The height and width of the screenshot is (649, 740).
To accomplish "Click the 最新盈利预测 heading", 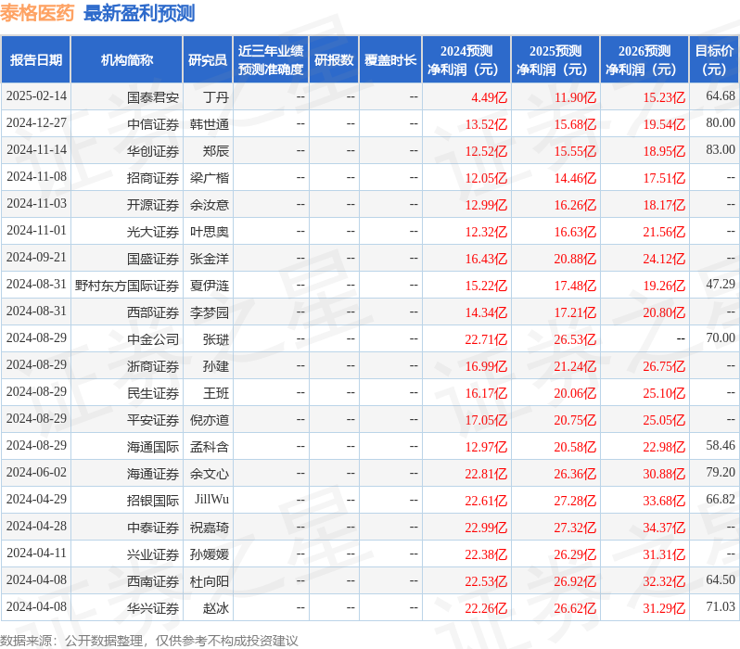I will [x=139, y=13].
